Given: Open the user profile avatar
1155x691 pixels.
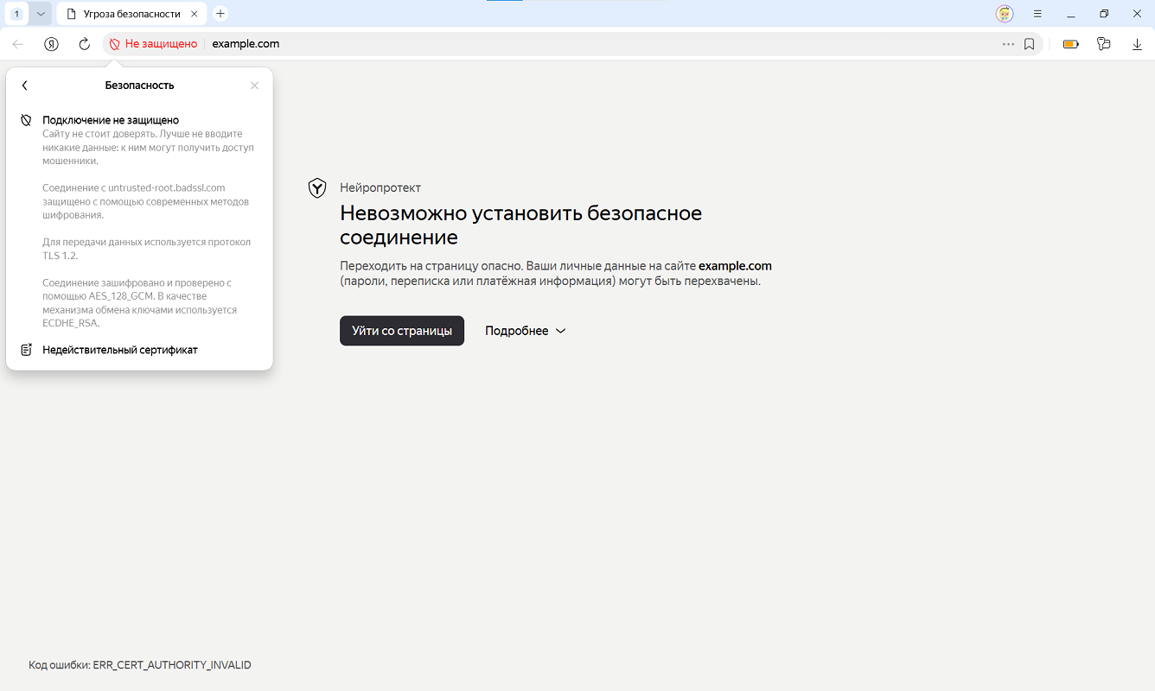Looking at the screenshot, I should pos(1004,14).
